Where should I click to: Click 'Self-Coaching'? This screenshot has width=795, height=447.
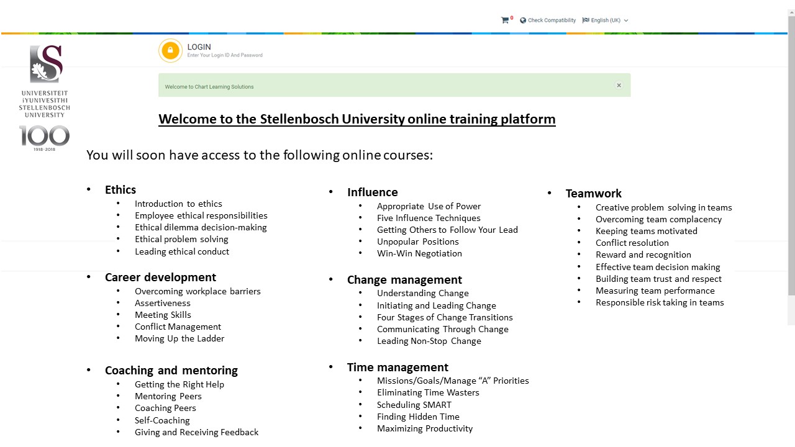click(162, 420)
